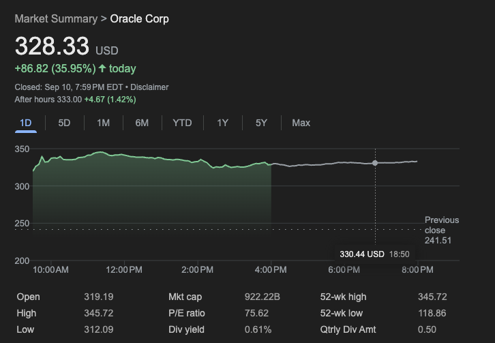Click the Oracle Corp title text

[x=139, y=18]
